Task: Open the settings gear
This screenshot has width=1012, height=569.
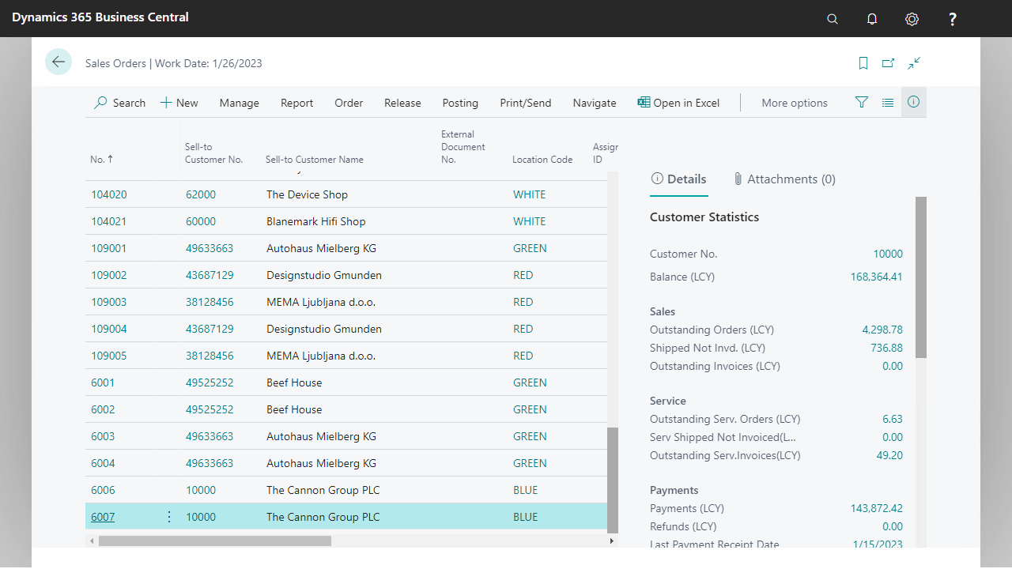Action: coord(912,19)
